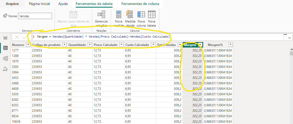Viewport: 293px width, 124px height.
Task: Open the Total Vendas filter dropdown
Action: click(180, 45)
